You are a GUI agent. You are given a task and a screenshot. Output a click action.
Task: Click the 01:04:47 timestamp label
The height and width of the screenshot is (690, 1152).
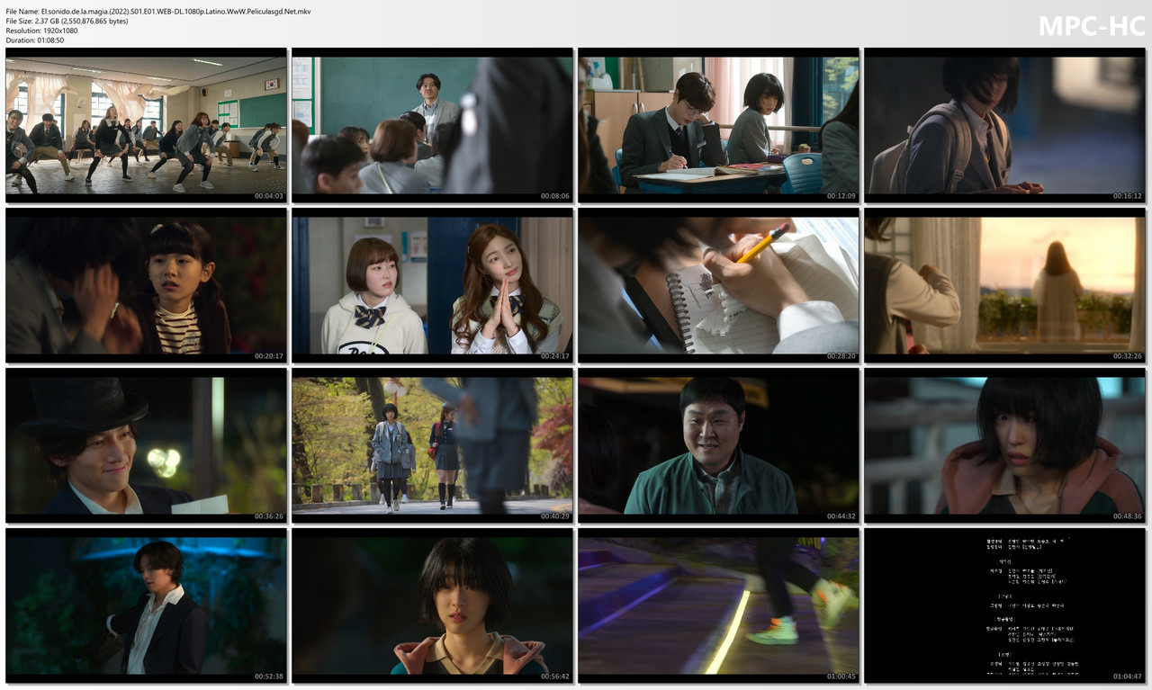(x=1127, y=677)
